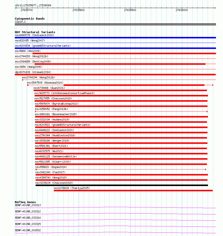Open nsv6032575 (Wu2021) variant
The height and width of the screenshot is (236, 223).
49,151
